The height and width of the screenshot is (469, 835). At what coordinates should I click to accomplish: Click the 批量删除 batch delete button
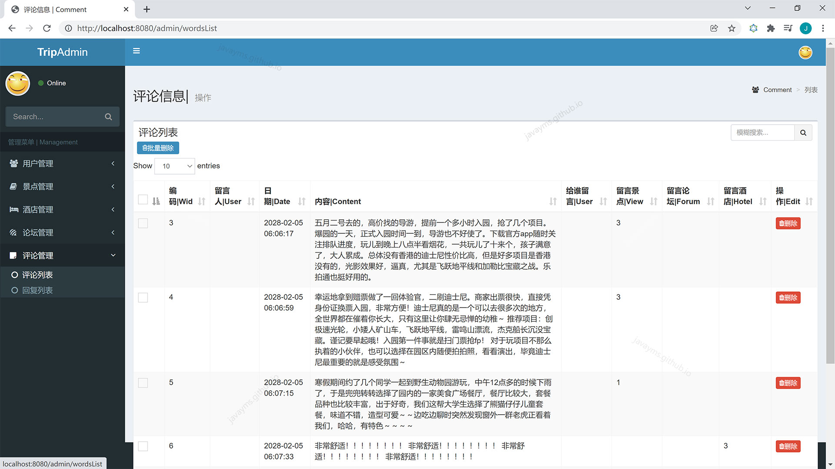click(157, 148)
